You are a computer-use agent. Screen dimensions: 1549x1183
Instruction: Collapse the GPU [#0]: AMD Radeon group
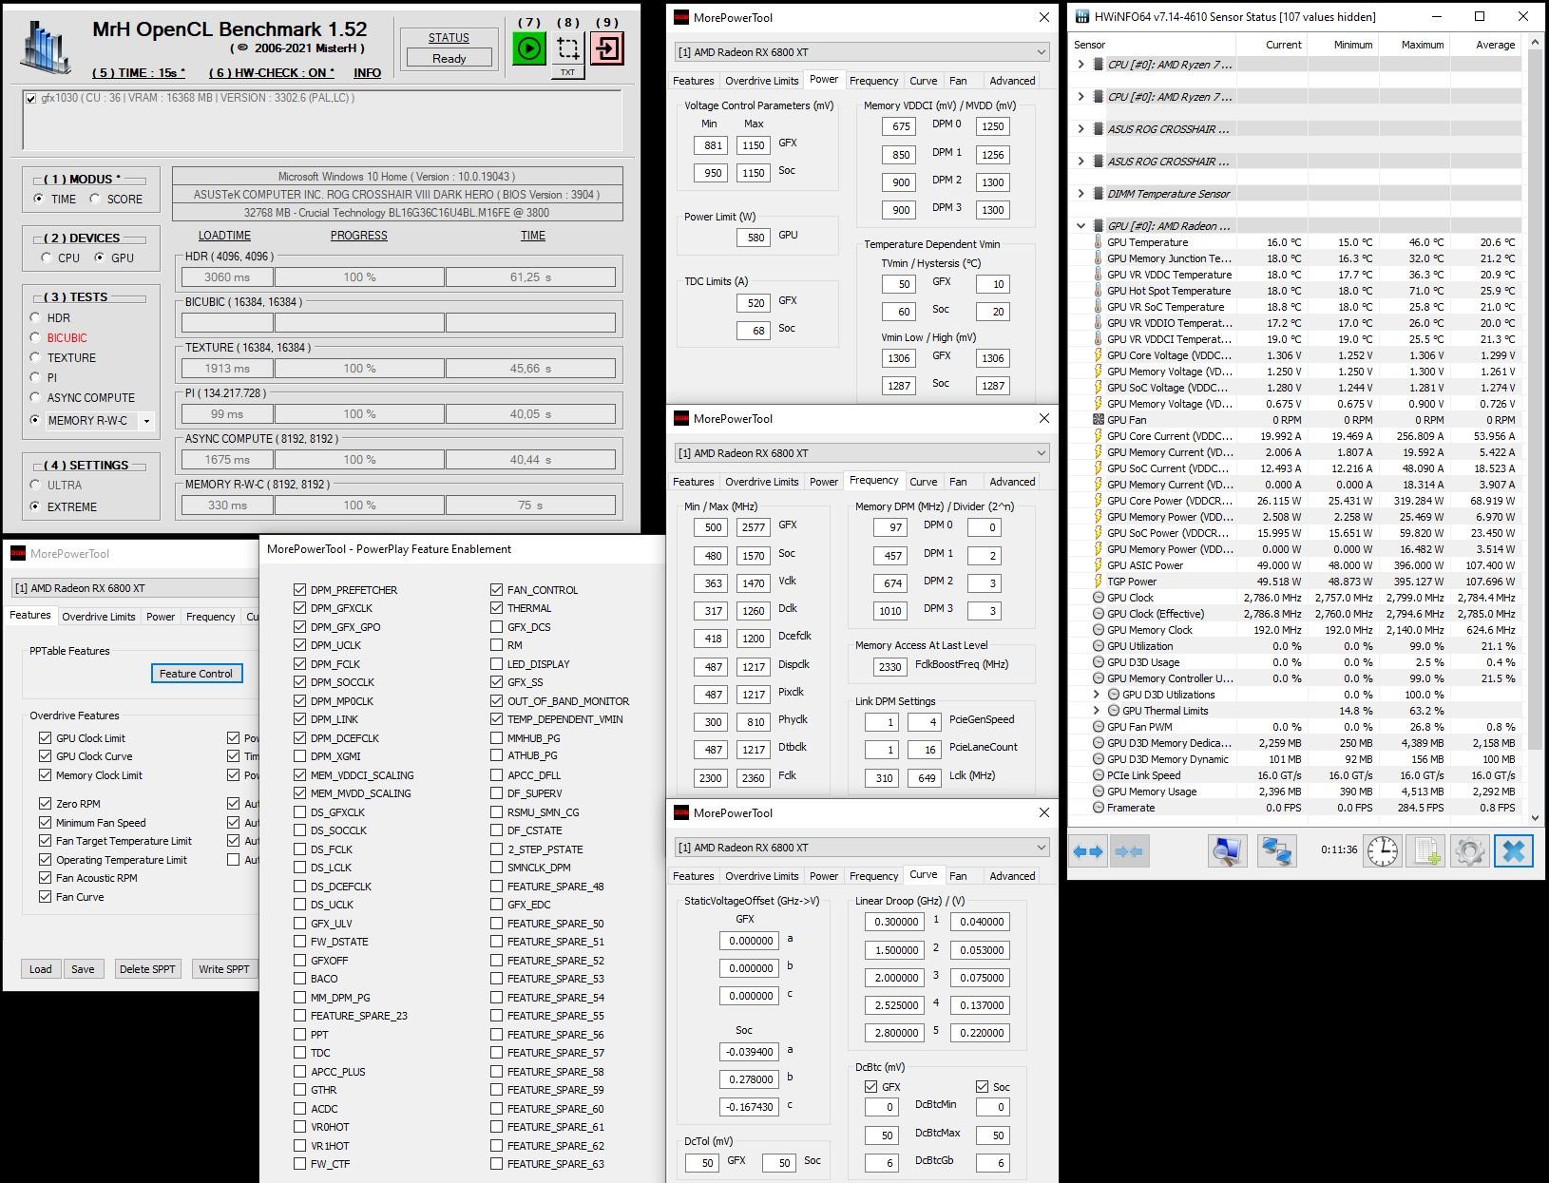(1080, 226)
